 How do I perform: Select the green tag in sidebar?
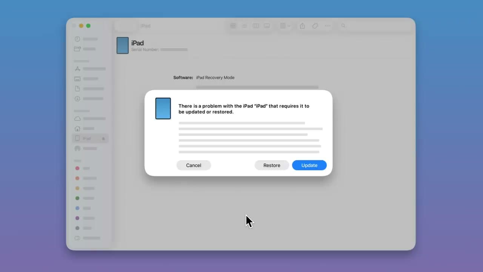pyautogui.click(x=77, y=198)
